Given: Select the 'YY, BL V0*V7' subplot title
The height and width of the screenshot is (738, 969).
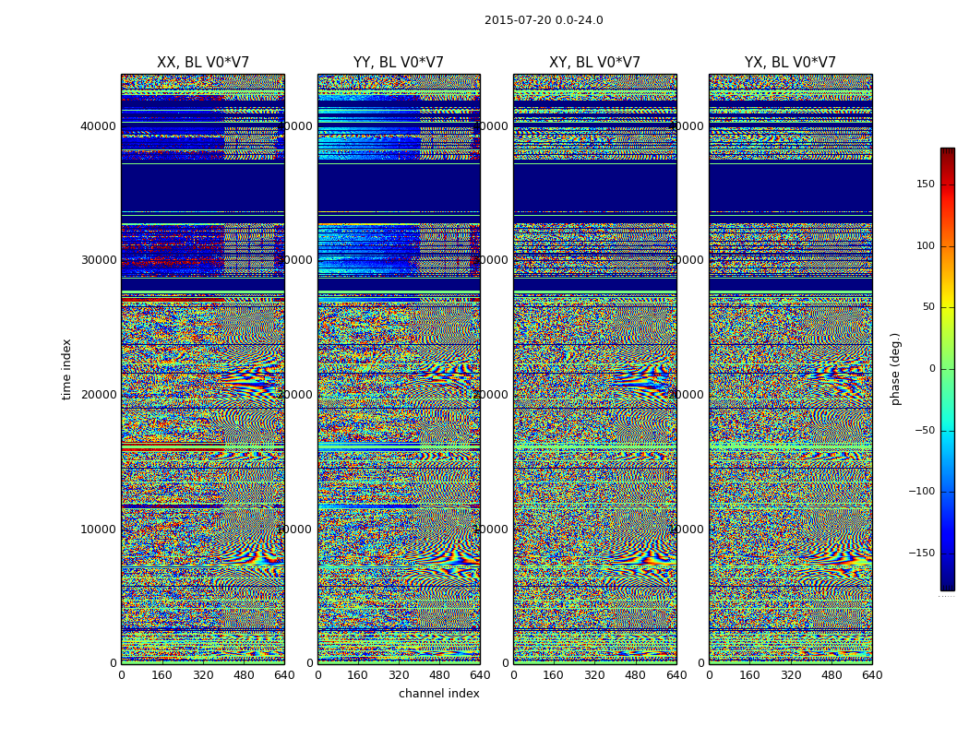Looking at the screenshot, I should (399, 63).
